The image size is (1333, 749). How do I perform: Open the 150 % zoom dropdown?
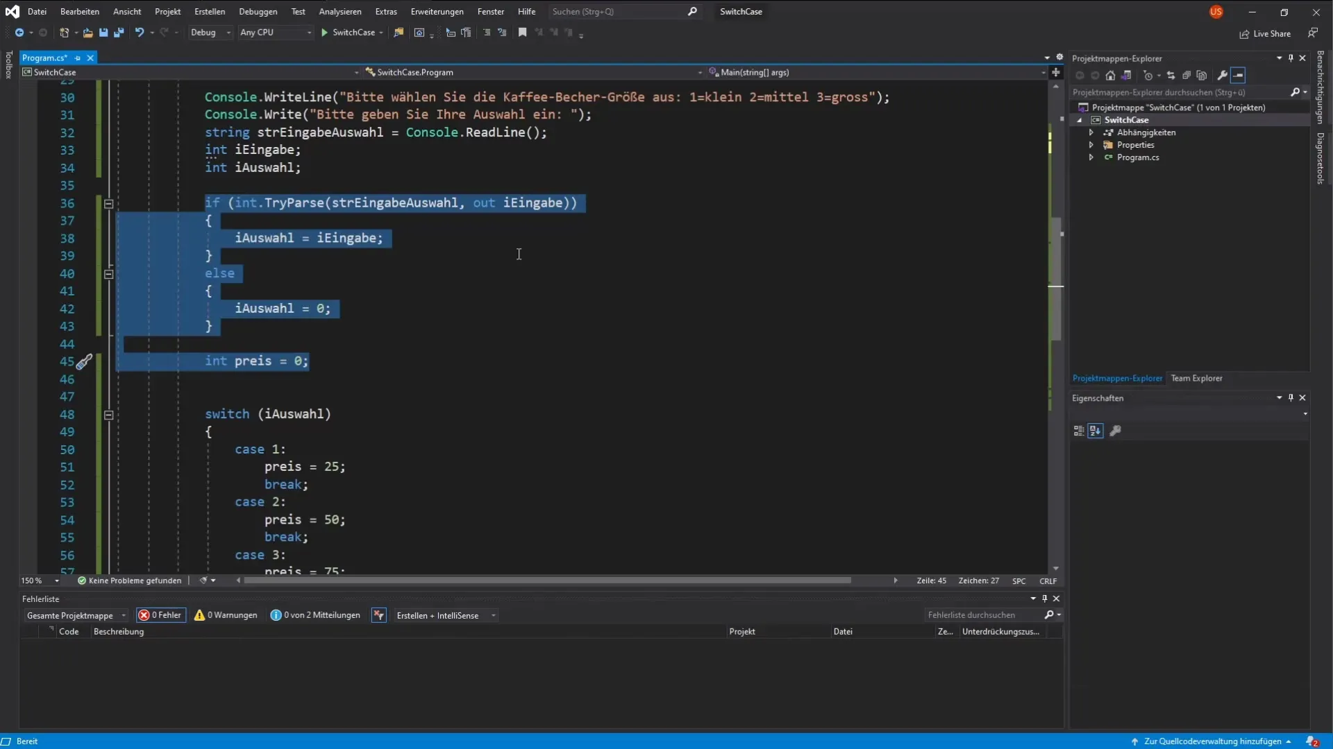click(x=40, y=581)
